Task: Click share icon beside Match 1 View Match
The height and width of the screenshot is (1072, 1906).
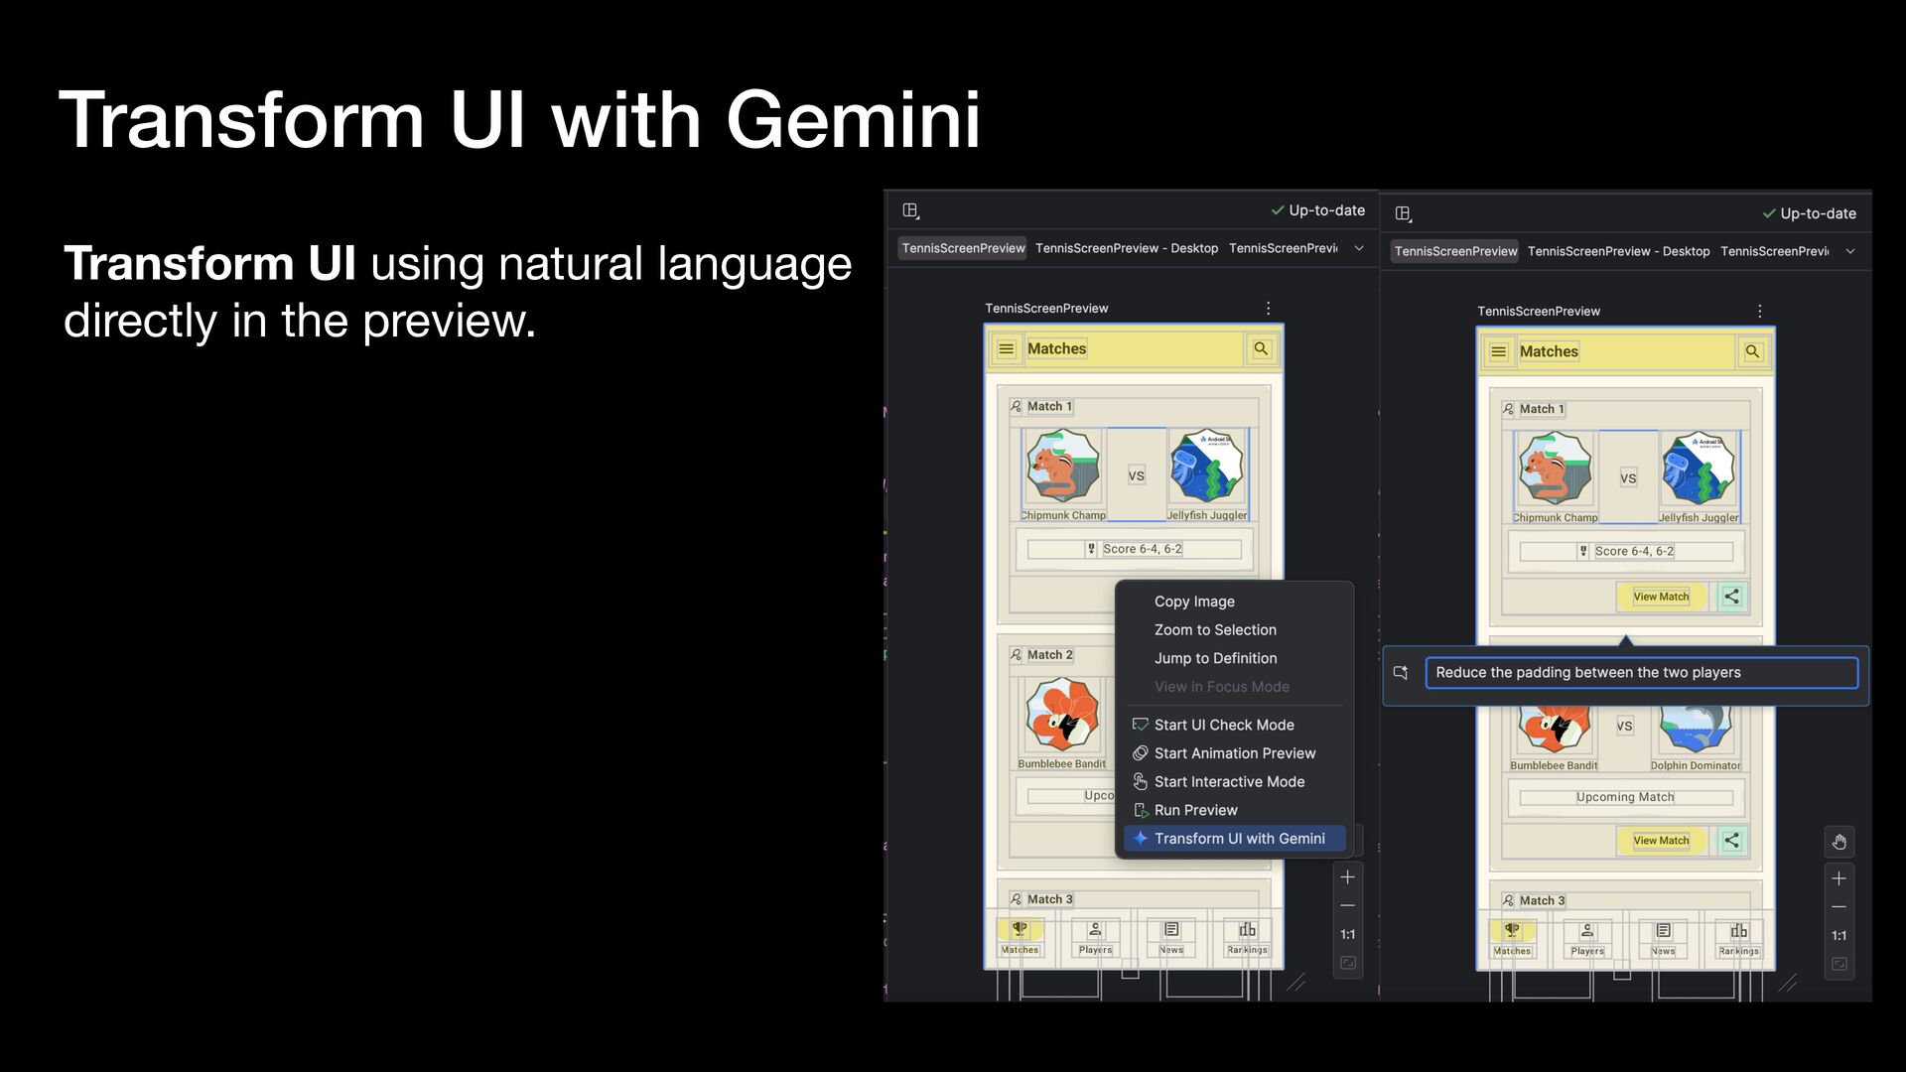Action: tap(1731, 597)
